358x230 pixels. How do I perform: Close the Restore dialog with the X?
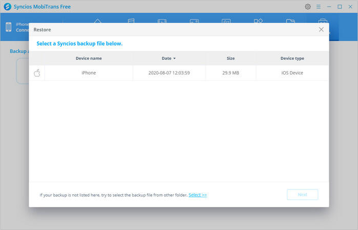(321, 30)
